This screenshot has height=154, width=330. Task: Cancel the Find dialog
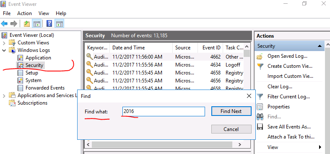pyautogui.click(x=231, y=129)
